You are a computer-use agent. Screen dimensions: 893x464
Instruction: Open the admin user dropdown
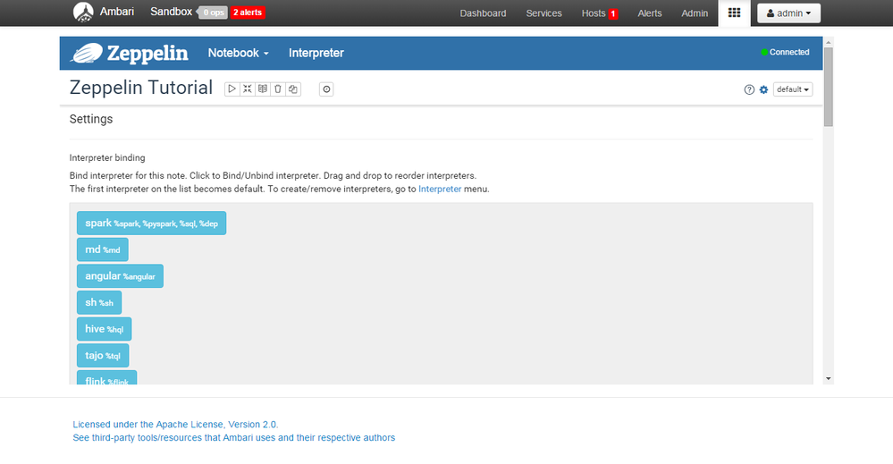click(x=788, y=13)
